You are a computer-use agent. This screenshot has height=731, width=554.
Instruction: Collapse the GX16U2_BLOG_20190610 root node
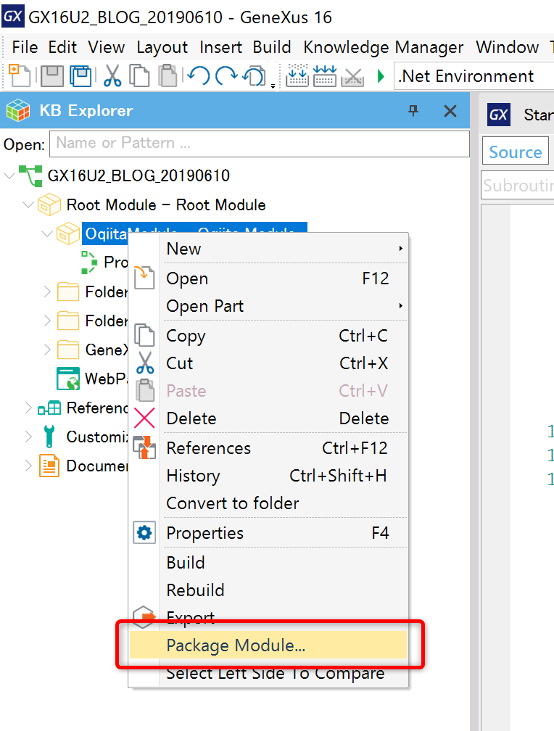[x=9, y=175]
